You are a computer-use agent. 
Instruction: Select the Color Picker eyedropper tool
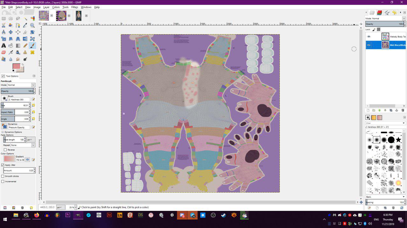[x=25, y=25]
